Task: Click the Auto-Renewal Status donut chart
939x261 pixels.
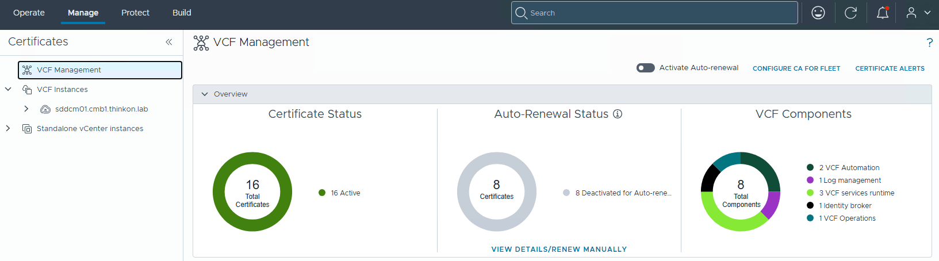Action: (497, 192)
